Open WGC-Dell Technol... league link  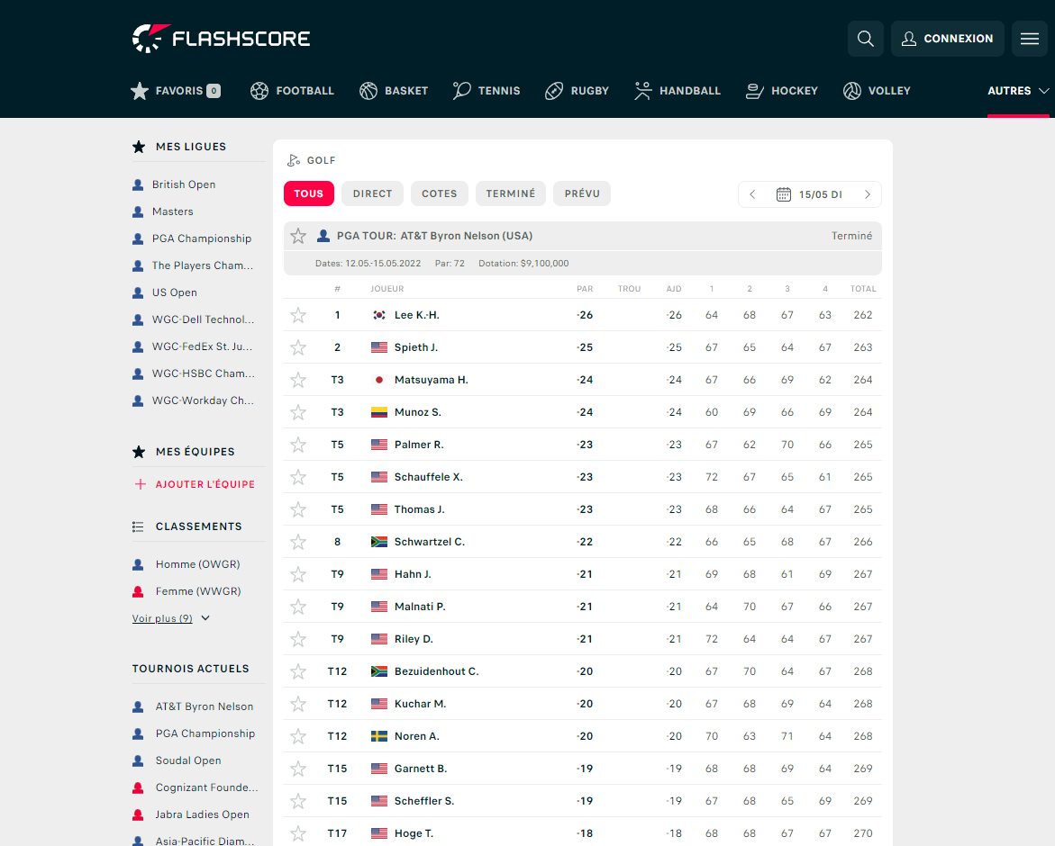click(204, 319)
